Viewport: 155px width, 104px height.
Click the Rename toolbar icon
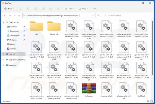pos(43,9)
